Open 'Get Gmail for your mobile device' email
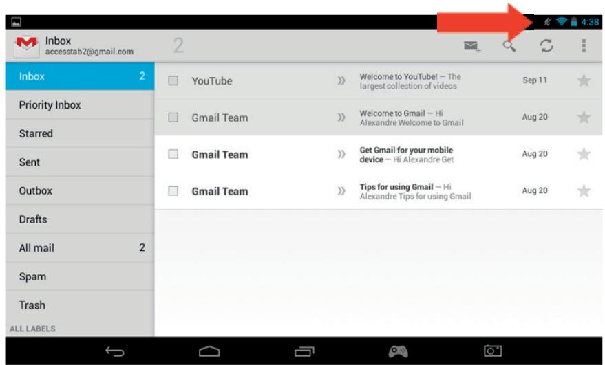Image resolution: width=605 pixels, height=365 pixels. (x=406, y=155)
